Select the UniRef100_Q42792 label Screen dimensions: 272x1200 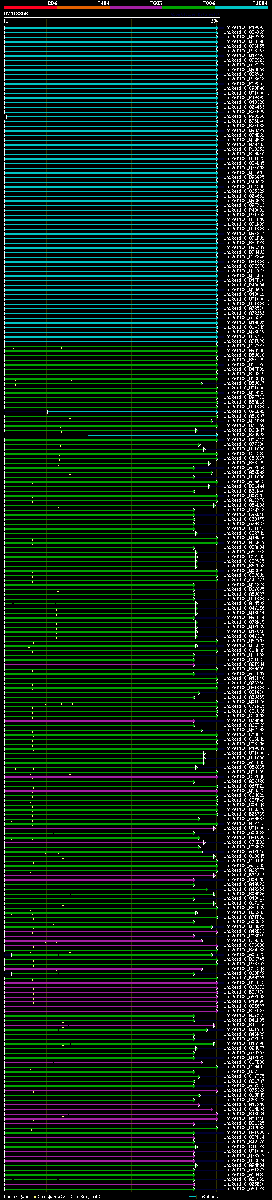(x=244, y=55)
